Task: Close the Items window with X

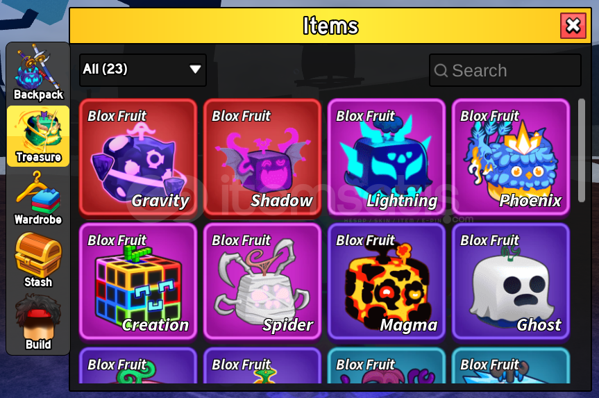Action: coord(573,26)
